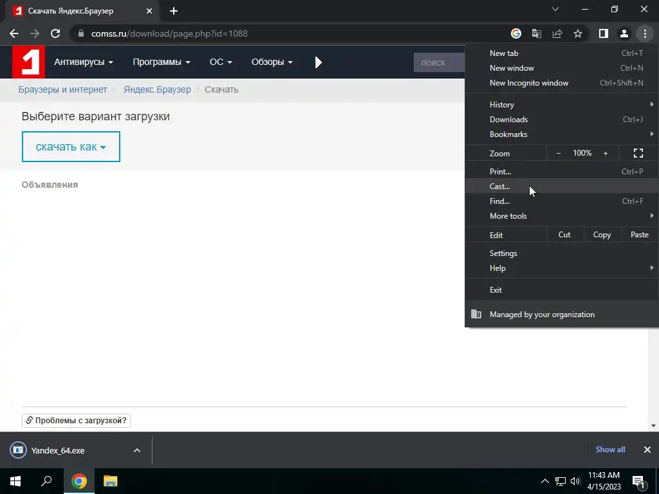Expand the Обзоры dropdown menu
659x494 pixels.
tap(272, 62)
